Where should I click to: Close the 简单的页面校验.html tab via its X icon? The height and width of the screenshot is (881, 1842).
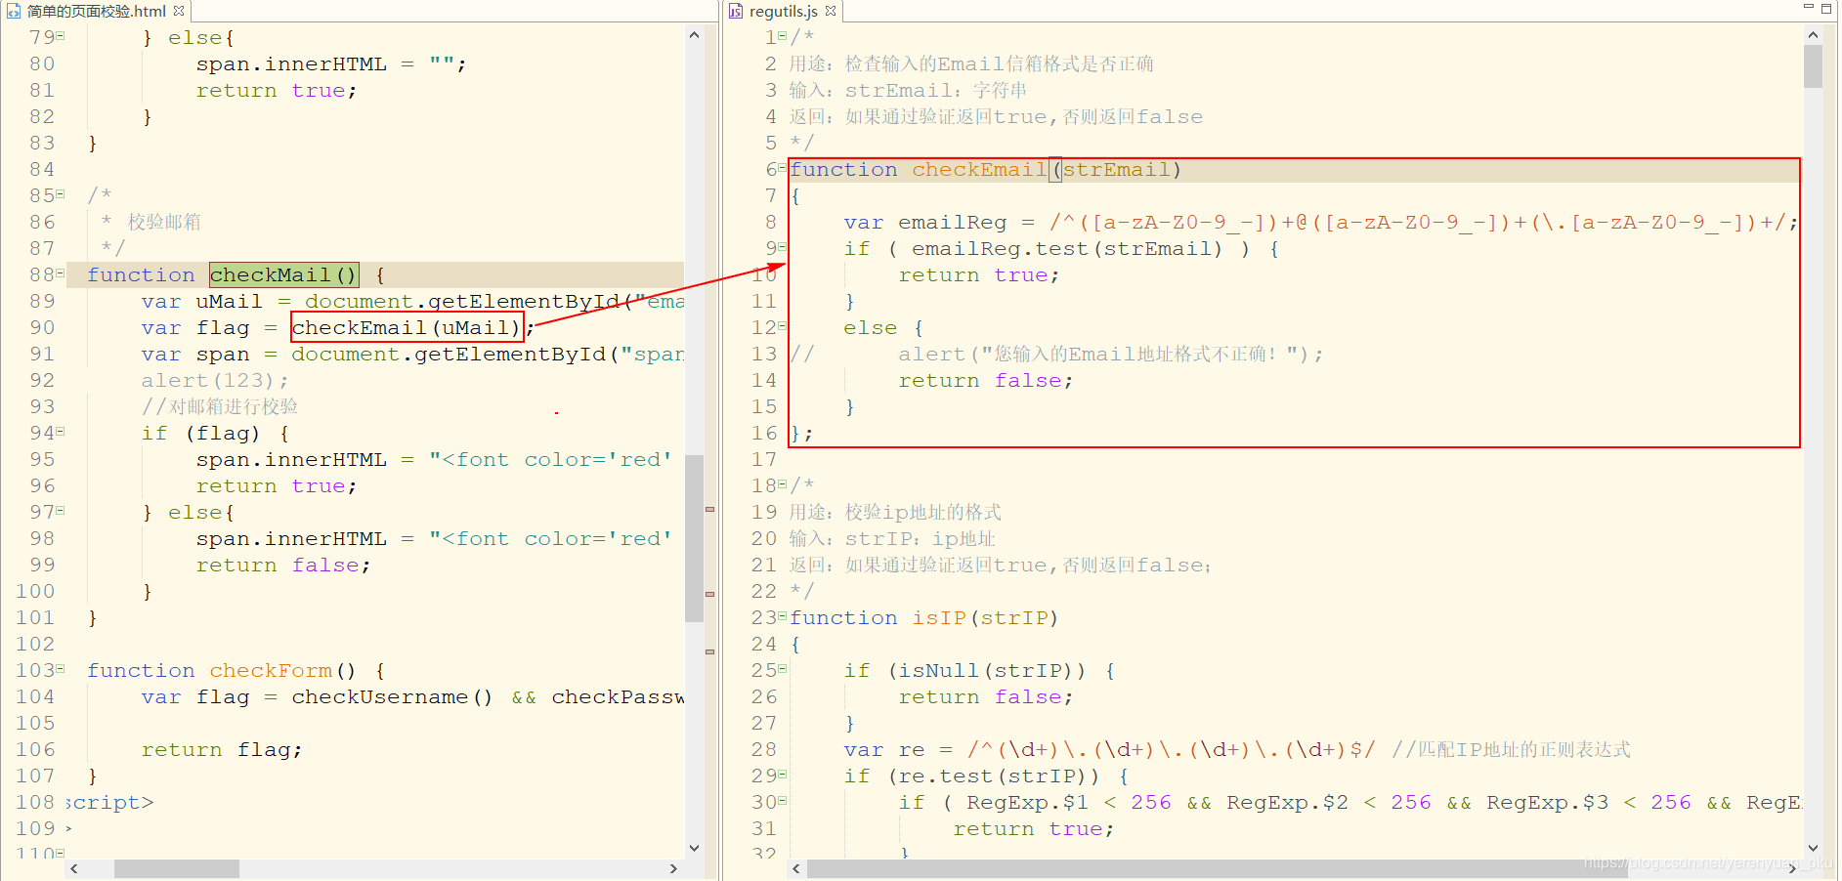click(x=179, y=11)
